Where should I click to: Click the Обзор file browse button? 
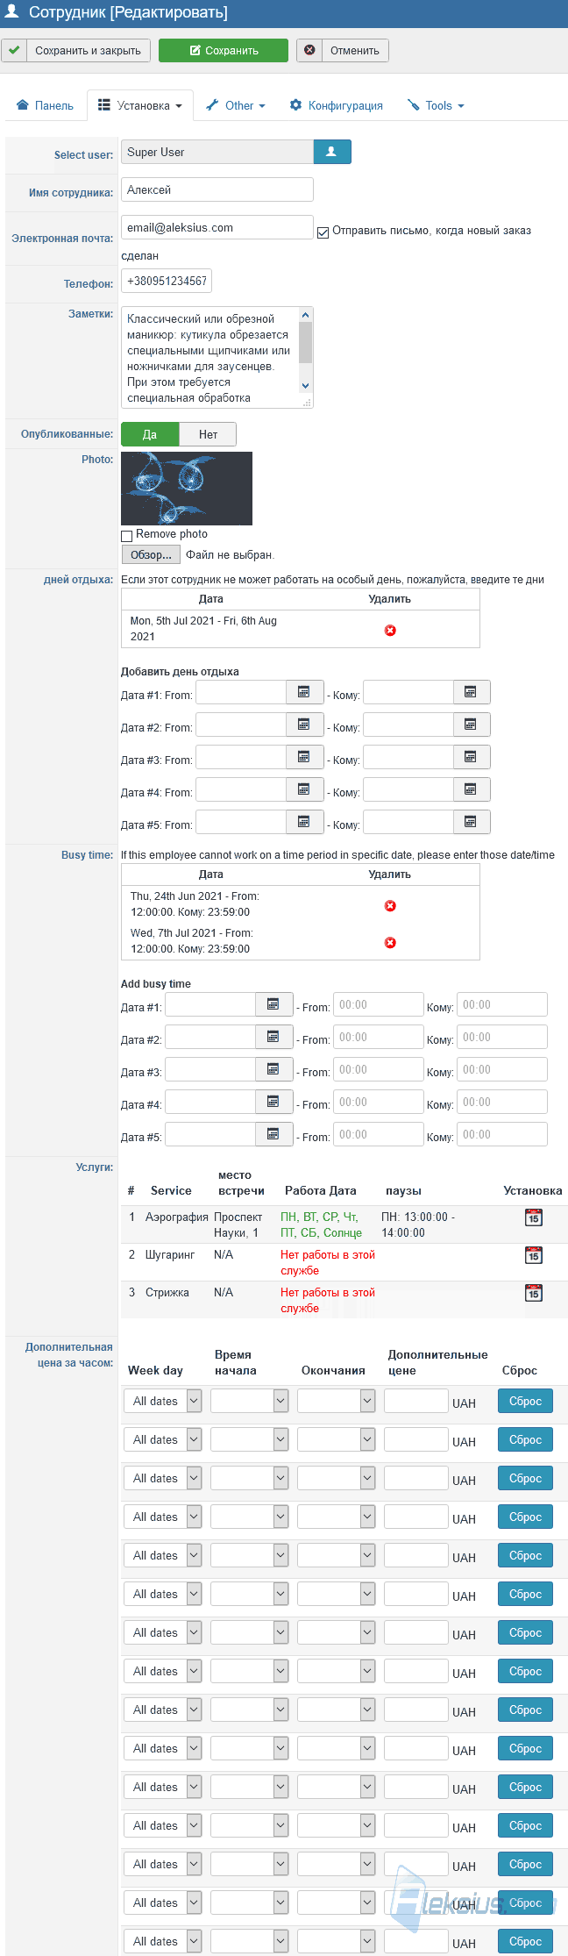click(x=151, y=554)
